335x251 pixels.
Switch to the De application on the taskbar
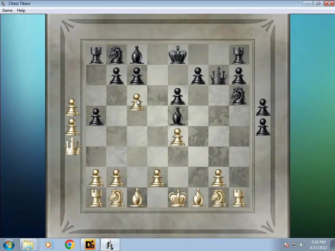point(90,244)
